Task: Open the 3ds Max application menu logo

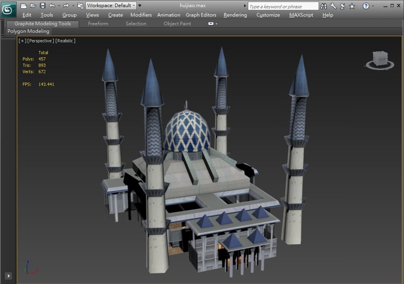Action: tap(8, 9)
